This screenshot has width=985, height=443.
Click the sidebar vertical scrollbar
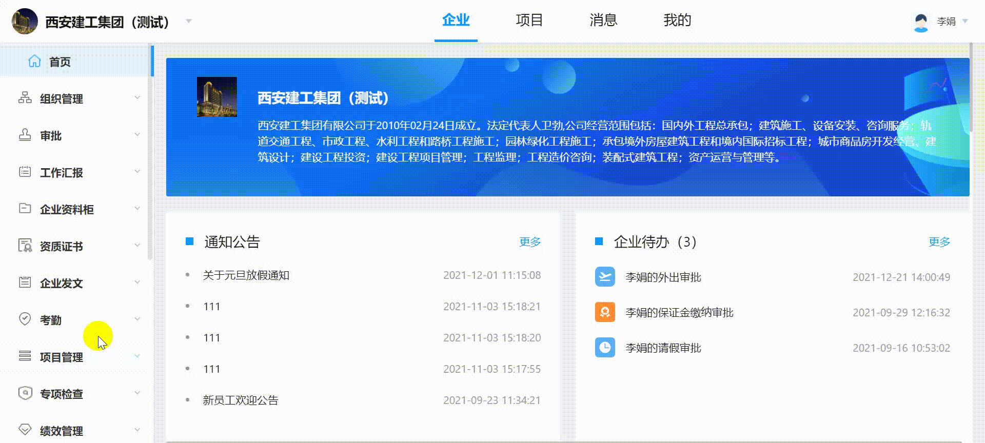150,153
